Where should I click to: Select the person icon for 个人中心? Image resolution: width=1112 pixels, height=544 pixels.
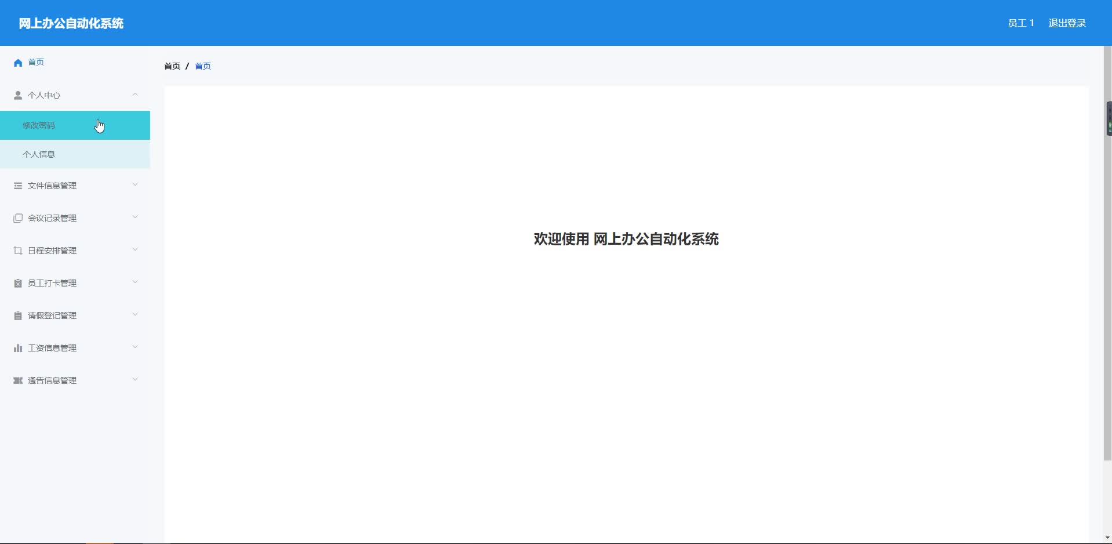pyautogui.click(x=17, y=95)
